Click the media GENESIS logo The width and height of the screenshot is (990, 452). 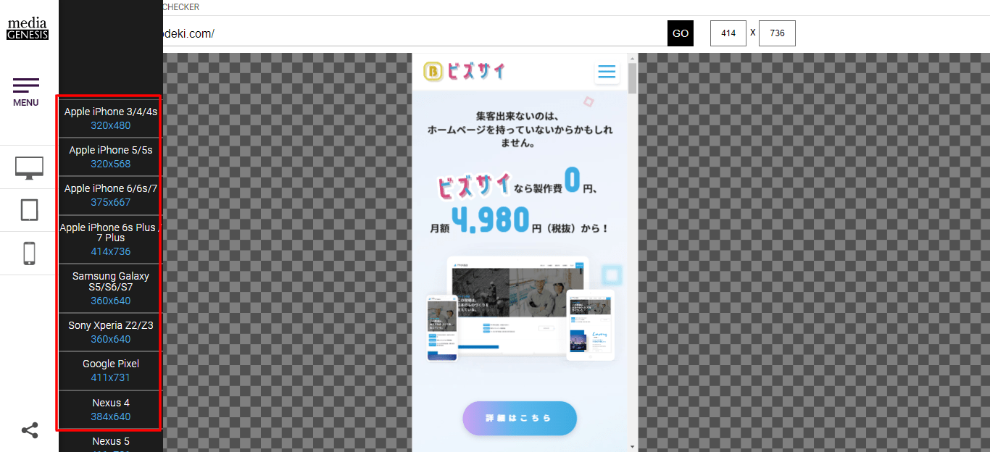(28, 29)
